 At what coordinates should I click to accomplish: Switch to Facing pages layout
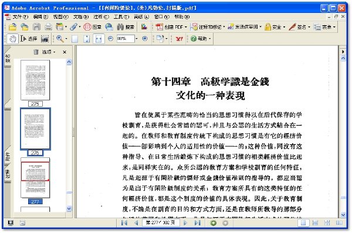tap(339, 223)
